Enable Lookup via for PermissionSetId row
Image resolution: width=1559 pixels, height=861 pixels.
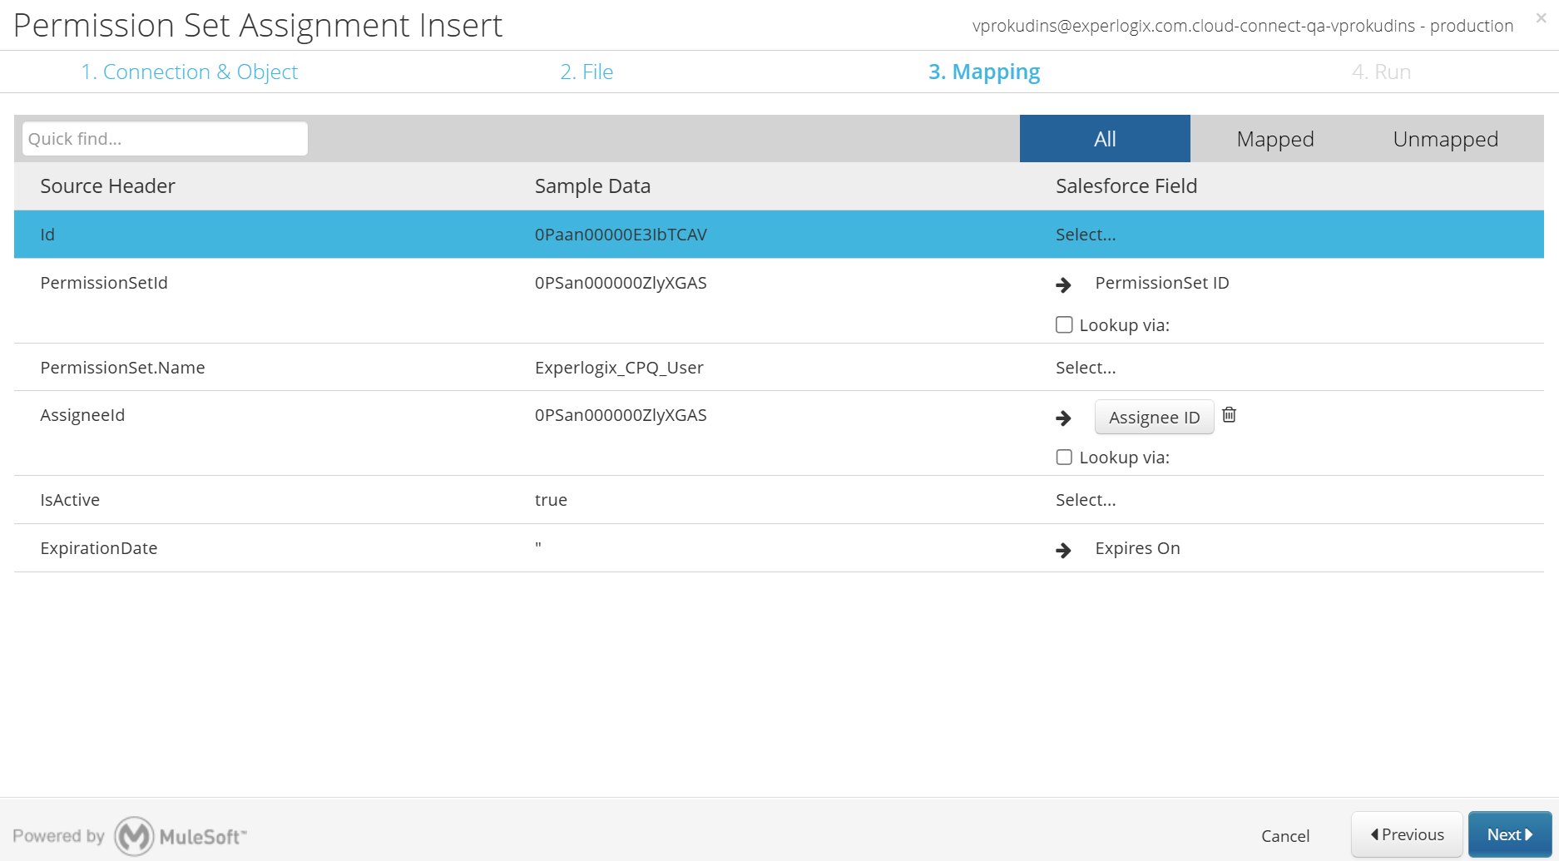1064,324
